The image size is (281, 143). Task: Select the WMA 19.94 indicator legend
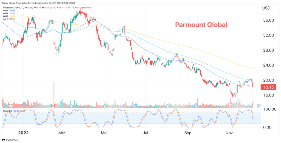coord(9,13)
